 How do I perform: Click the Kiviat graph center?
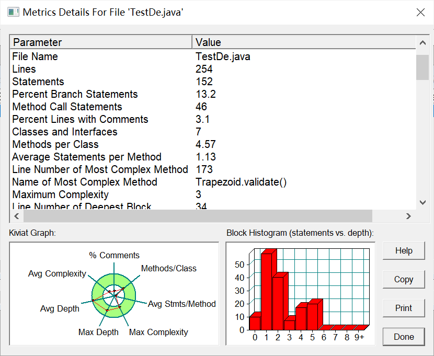tap(114, 296)
